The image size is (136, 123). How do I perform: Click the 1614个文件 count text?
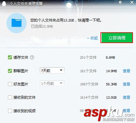coord(89,97)
